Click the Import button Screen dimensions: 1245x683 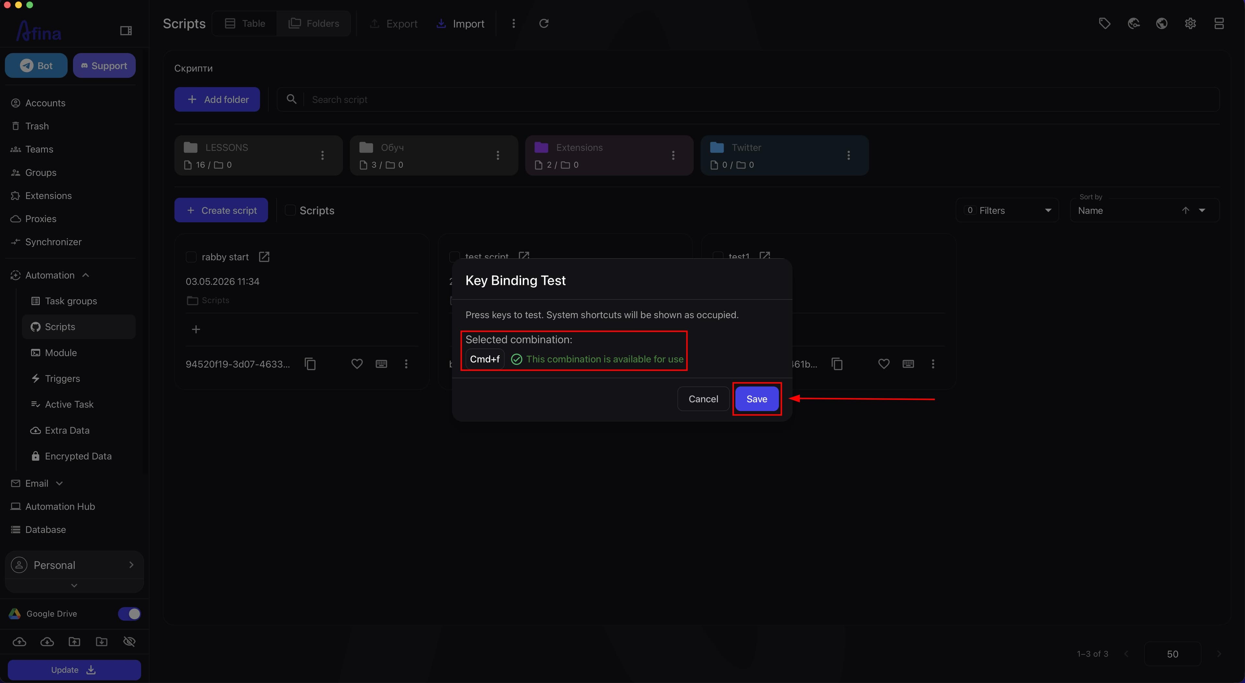[460, 24]
